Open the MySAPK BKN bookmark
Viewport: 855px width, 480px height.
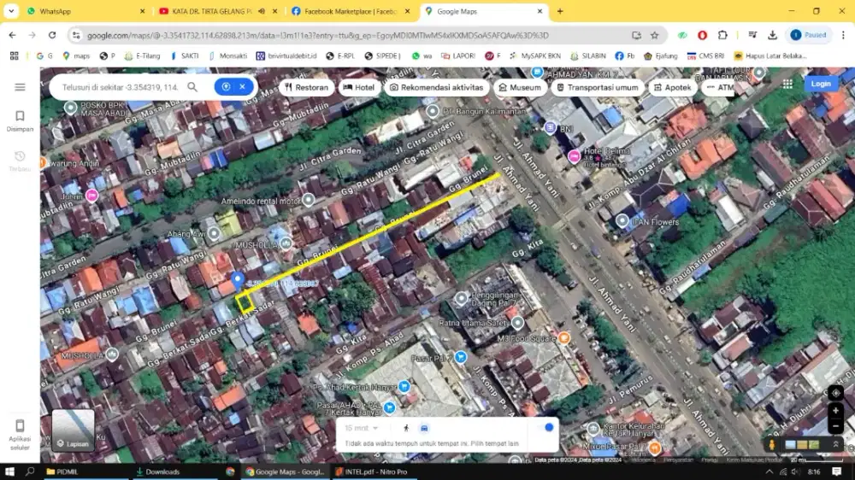click(535, 56)
